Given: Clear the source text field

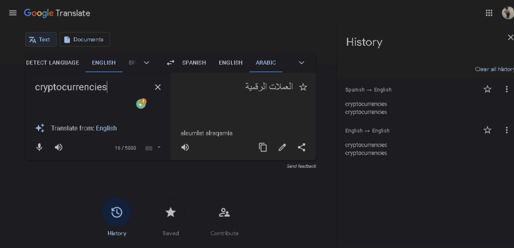Looking at the screenshot, I should 158,87.
